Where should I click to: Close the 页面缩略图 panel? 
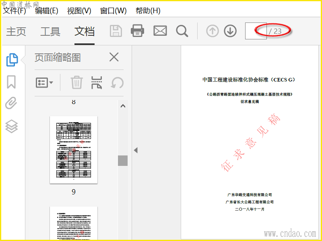click(114, 57)
